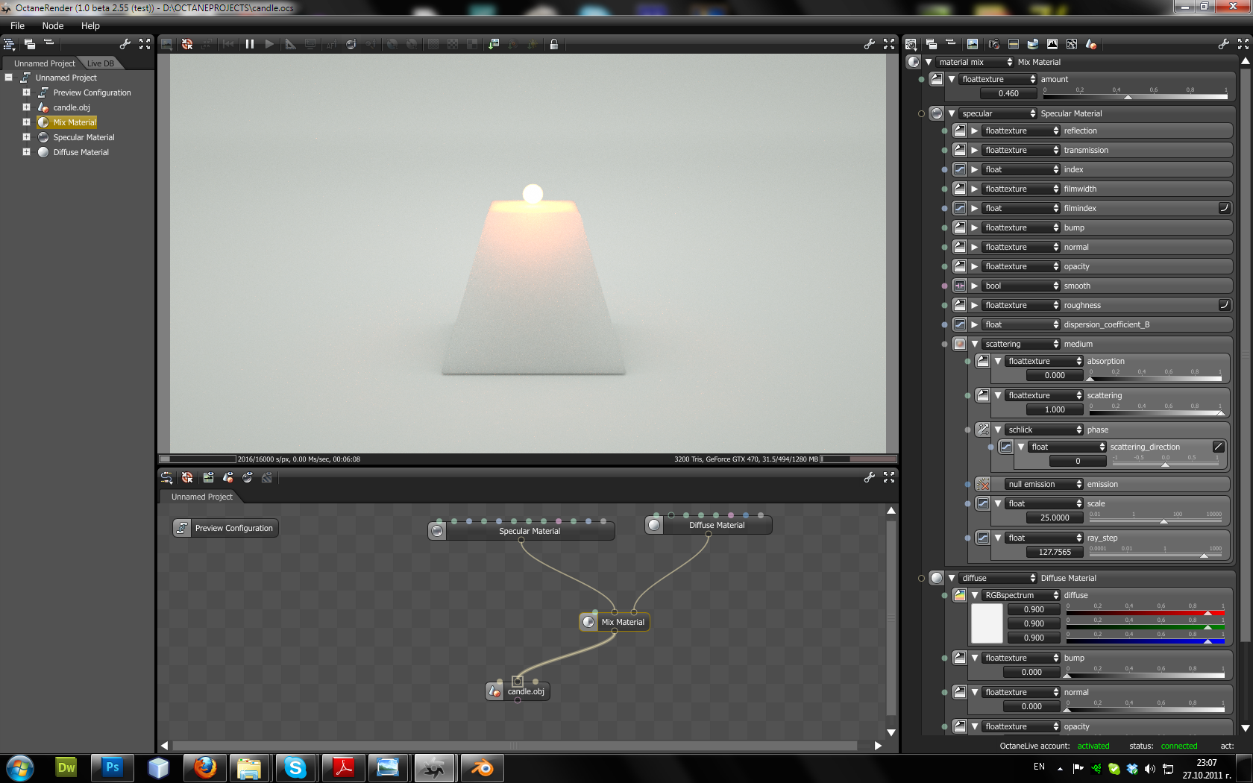Click the kernel icon in inspector toolbar
Viewport: 1253px width, 783px height.
coord(1071,45)
